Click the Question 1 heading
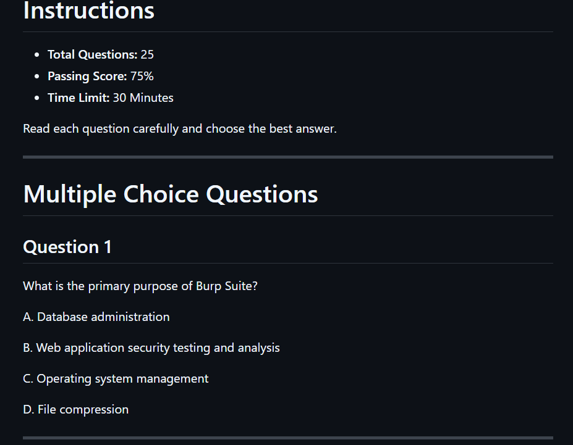573x445 pixels. coord(67,247)
